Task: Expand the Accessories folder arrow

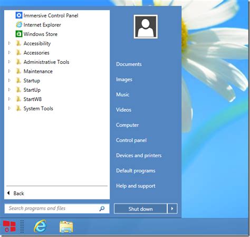Action: [x=9, y=52]
